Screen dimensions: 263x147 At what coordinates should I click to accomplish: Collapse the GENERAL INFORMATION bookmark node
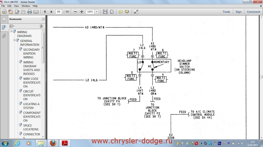coord(14,40)
